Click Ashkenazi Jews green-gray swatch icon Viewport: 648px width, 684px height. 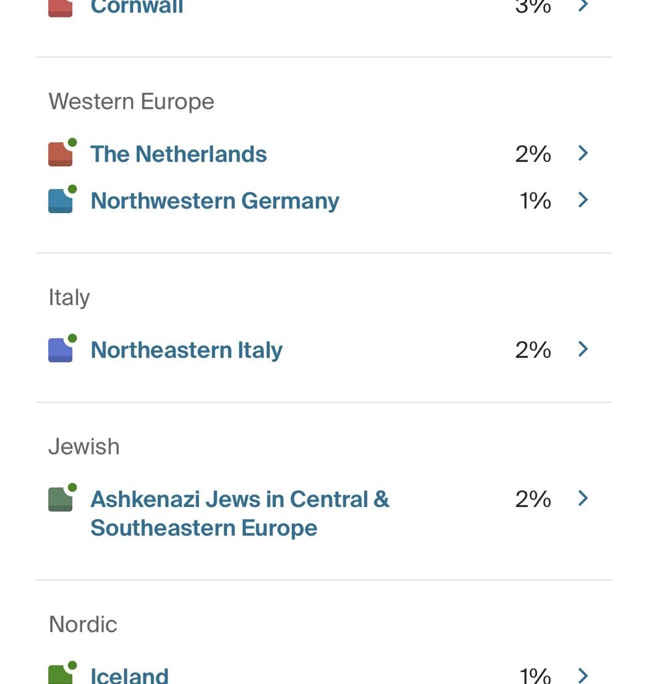click(60, 499)
